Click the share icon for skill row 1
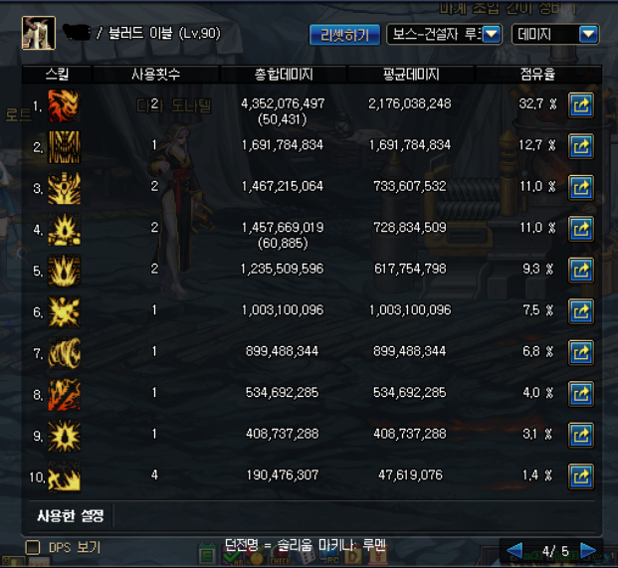 [581, 105]
